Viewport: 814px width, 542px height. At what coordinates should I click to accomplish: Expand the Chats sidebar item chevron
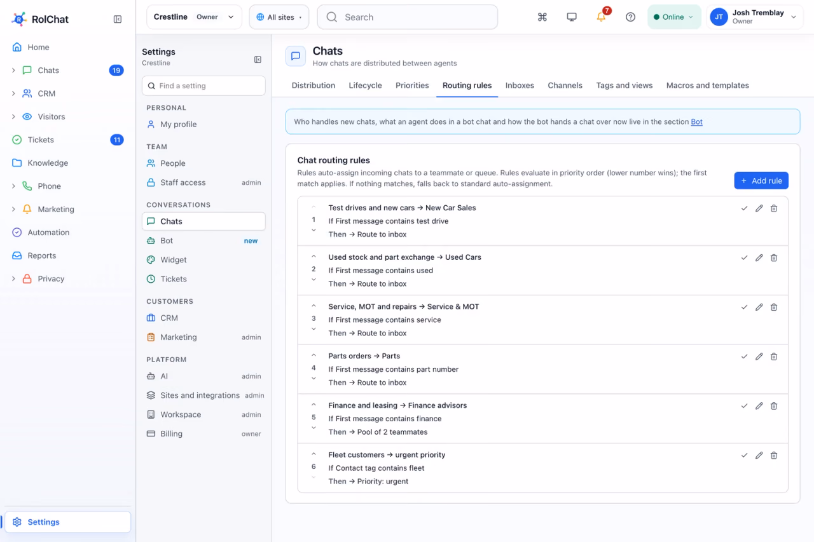[13, 71]
